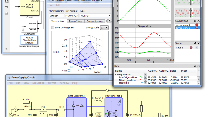Open File menu in thermal editor window
206x117 pixels.
(51, 5)
